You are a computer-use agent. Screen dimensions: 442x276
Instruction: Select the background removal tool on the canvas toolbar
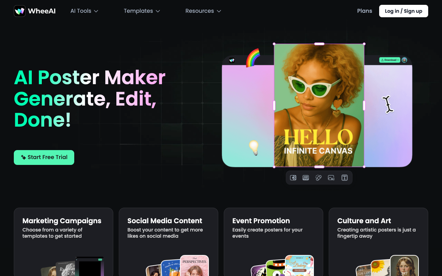click(x=293, y=177)
